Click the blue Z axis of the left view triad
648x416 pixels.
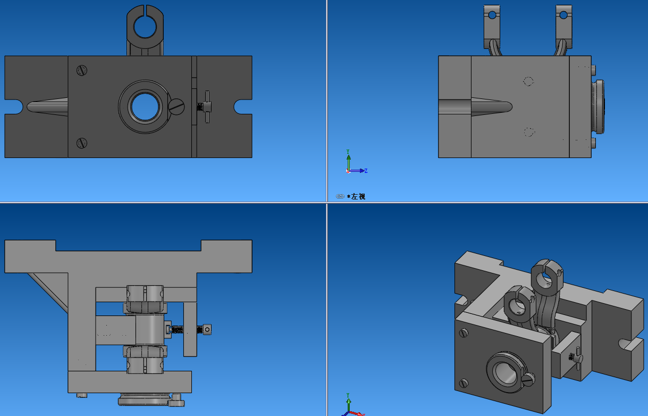[x=358, y=171]
